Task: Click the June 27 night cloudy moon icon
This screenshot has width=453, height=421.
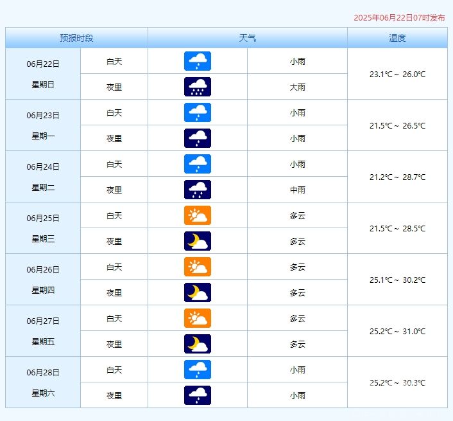Action: click(x=198, y=344)
